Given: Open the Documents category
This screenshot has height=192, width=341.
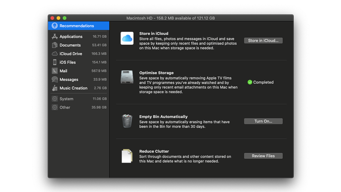Looking at the screenshot, I should click(x=79, y=45).
